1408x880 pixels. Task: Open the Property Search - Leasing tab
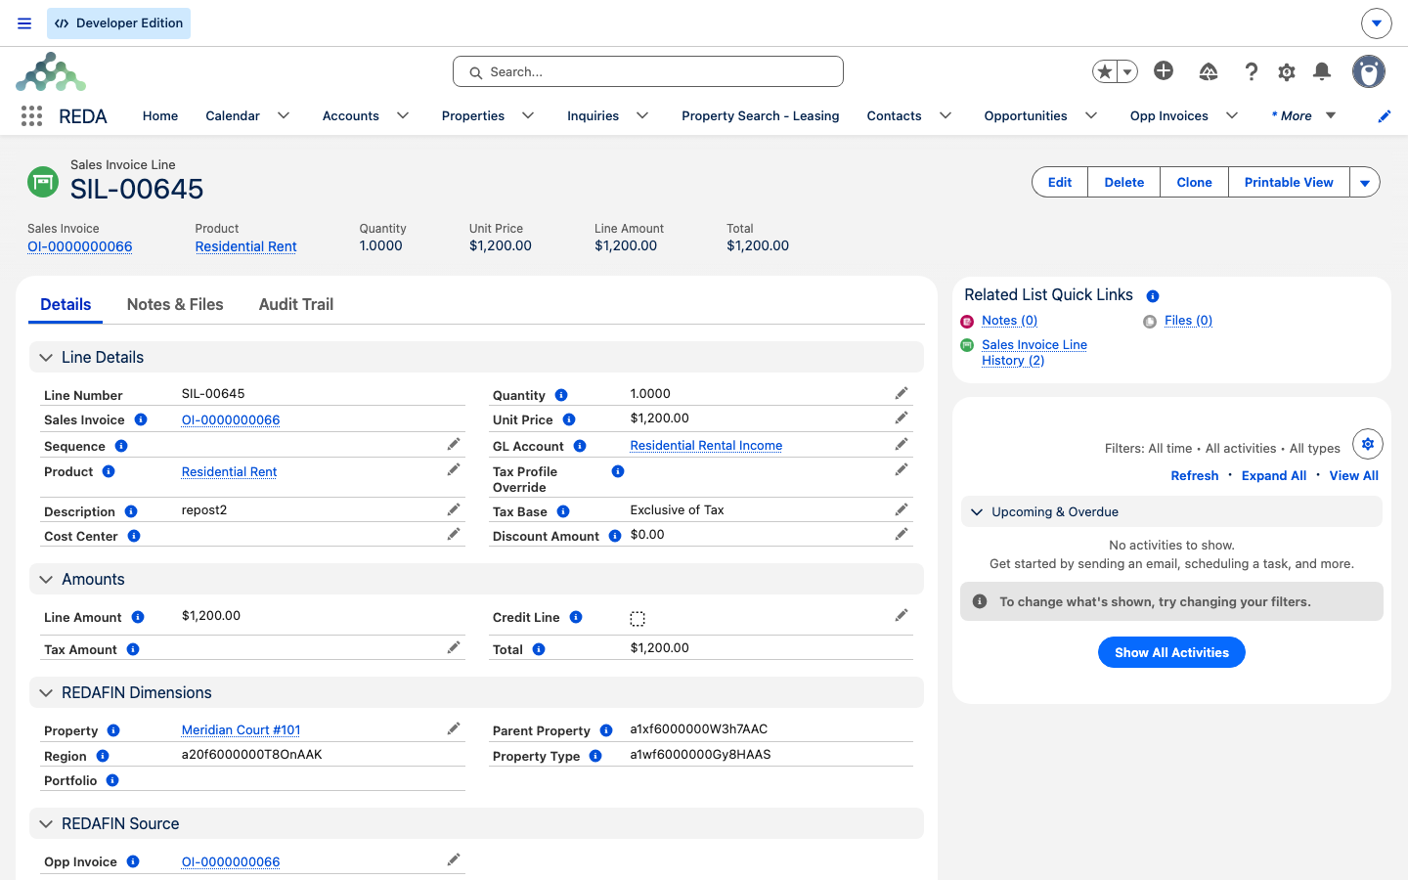tap(761, 115)
